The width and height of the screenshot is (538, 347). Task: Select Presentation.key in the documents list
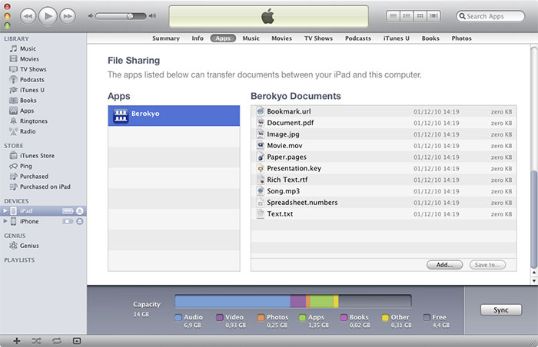(x=384, y=168)
